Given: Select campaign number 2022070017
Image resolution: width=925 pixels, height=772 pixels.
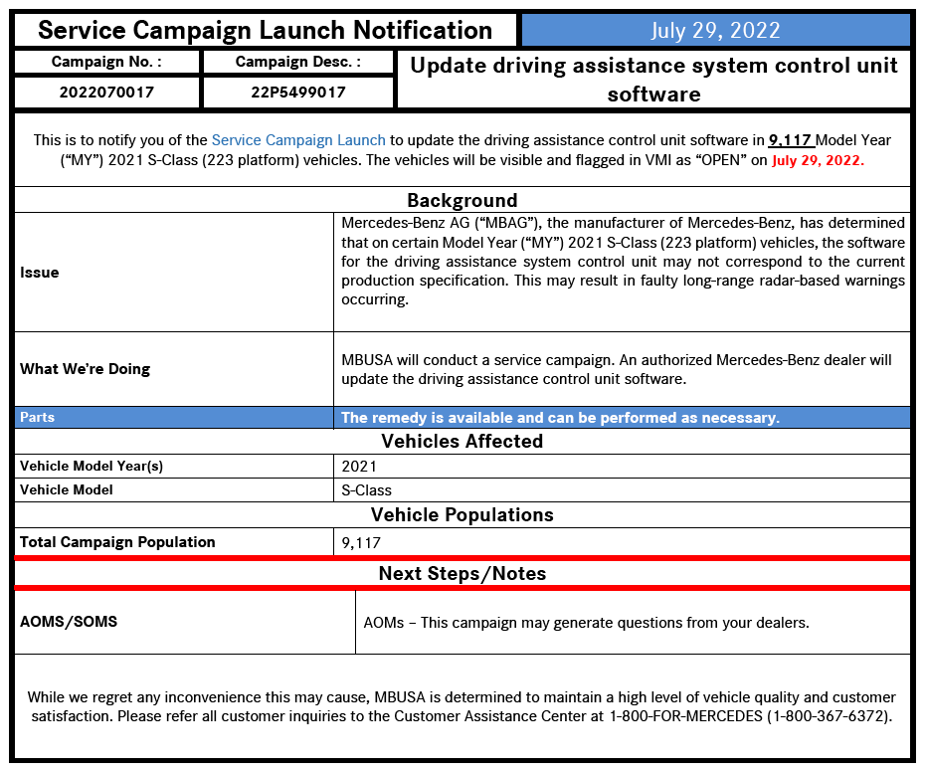Looking at the screenshot, I should [x=106, y=93].
